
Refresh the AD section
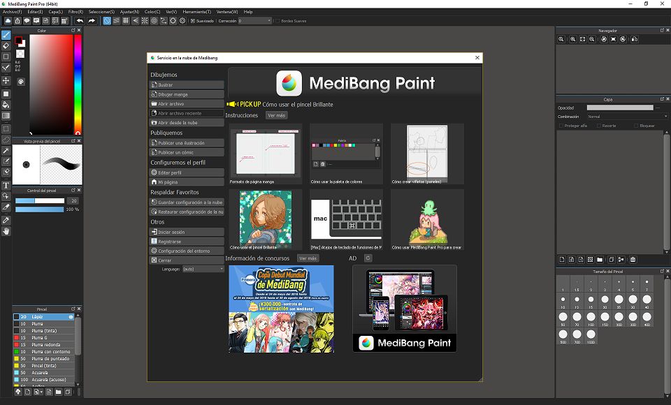[368, 258]
